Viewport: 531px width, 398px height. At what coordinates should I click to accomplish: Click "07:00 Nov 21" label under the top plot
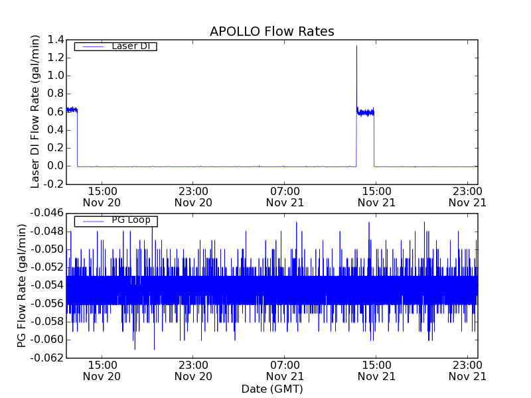(x=285, y=196)
